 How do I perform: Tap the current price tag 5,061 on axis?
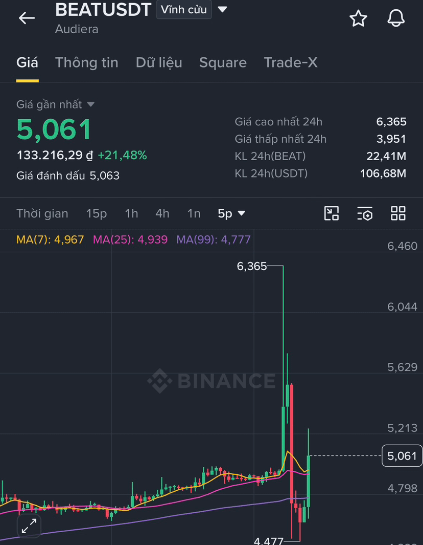[402, 455]
